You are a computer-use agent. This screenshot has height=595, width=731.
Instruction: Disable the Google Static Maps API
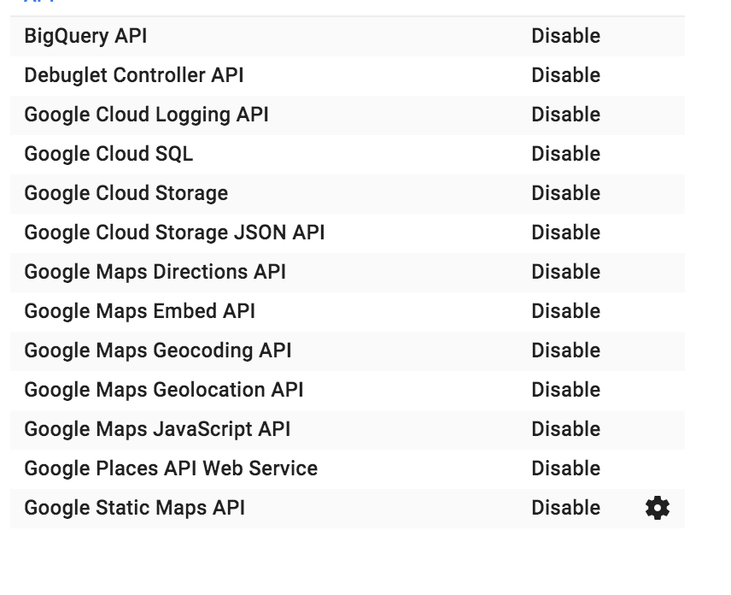point(566,508)
